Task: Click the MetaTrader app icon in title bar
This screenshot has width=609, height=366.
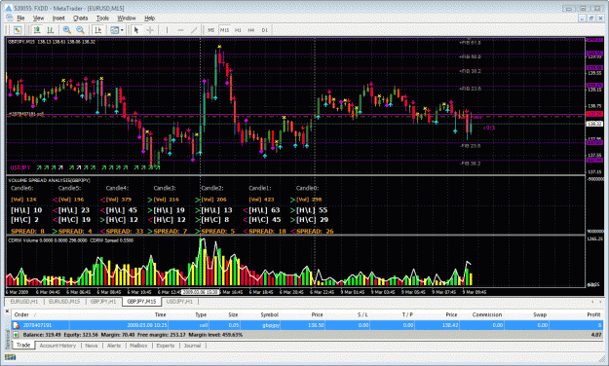Action: (x=8, y=8)
